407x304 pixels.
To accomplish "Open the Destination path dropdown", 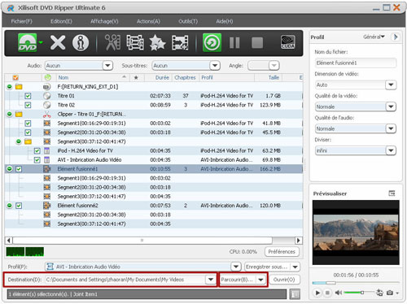I will pos(211,280).
